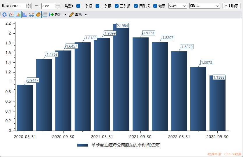The height and width of the screenshot is (157, 243).
Task: Open the 画笔 dropdown arrow
Action: (86, 15)
